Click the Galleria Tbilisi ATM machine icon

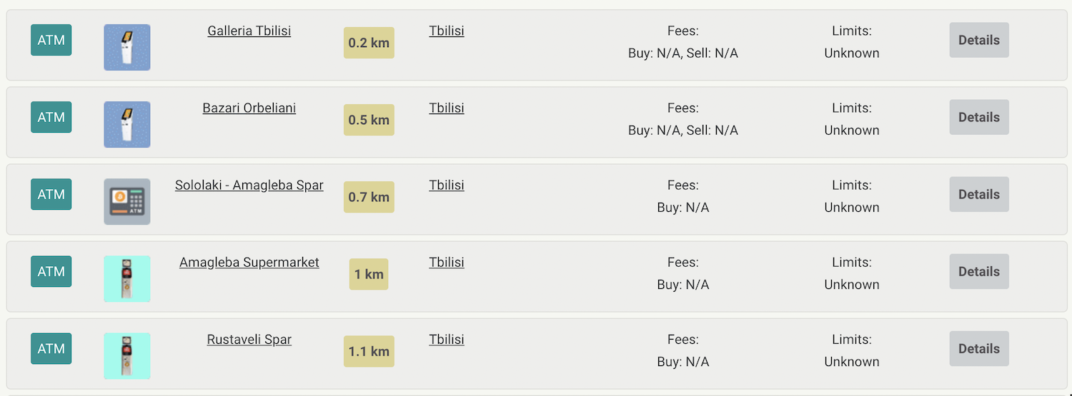(126, 47)
